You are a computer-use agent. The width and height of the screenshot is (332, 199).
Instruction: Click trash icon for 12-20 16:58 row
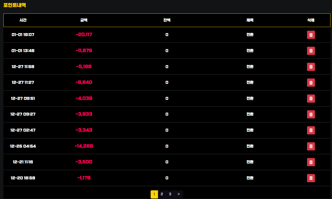(x=311, y=178)
